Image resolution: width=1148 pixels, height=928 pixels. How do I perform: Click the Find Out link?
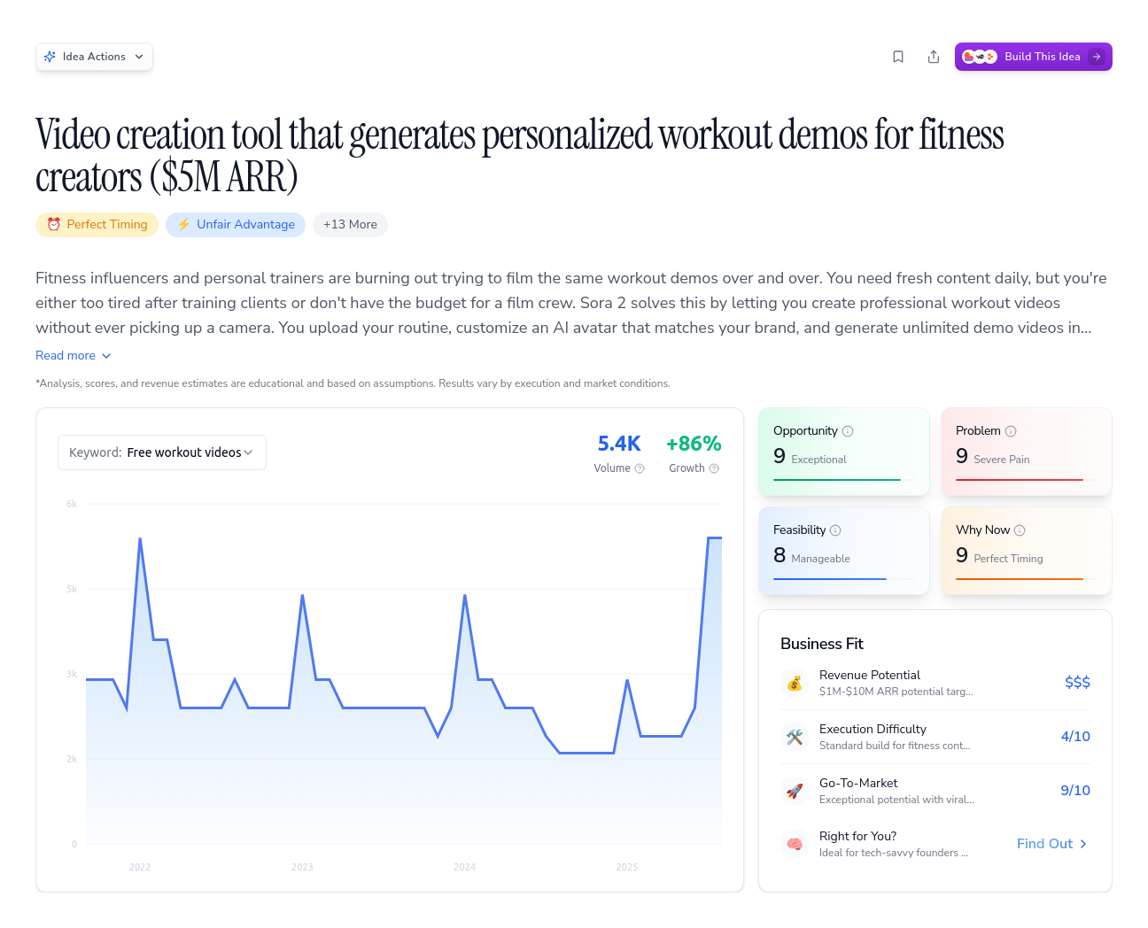tap(1051, 844)
